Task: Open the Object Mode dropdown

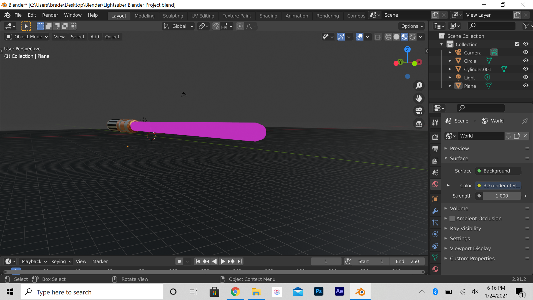Action: pyautogui.click(x=27, y=37)
